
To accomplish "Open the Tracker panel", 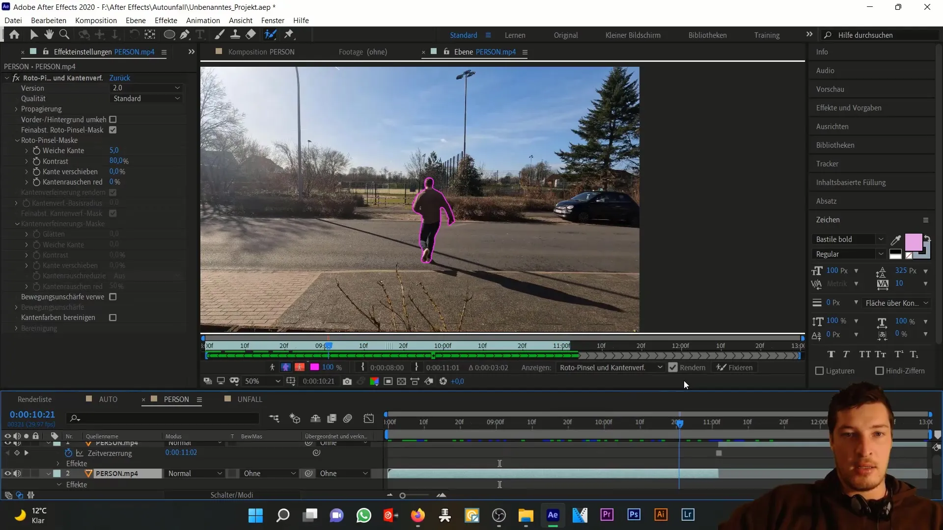I will 827,164.
